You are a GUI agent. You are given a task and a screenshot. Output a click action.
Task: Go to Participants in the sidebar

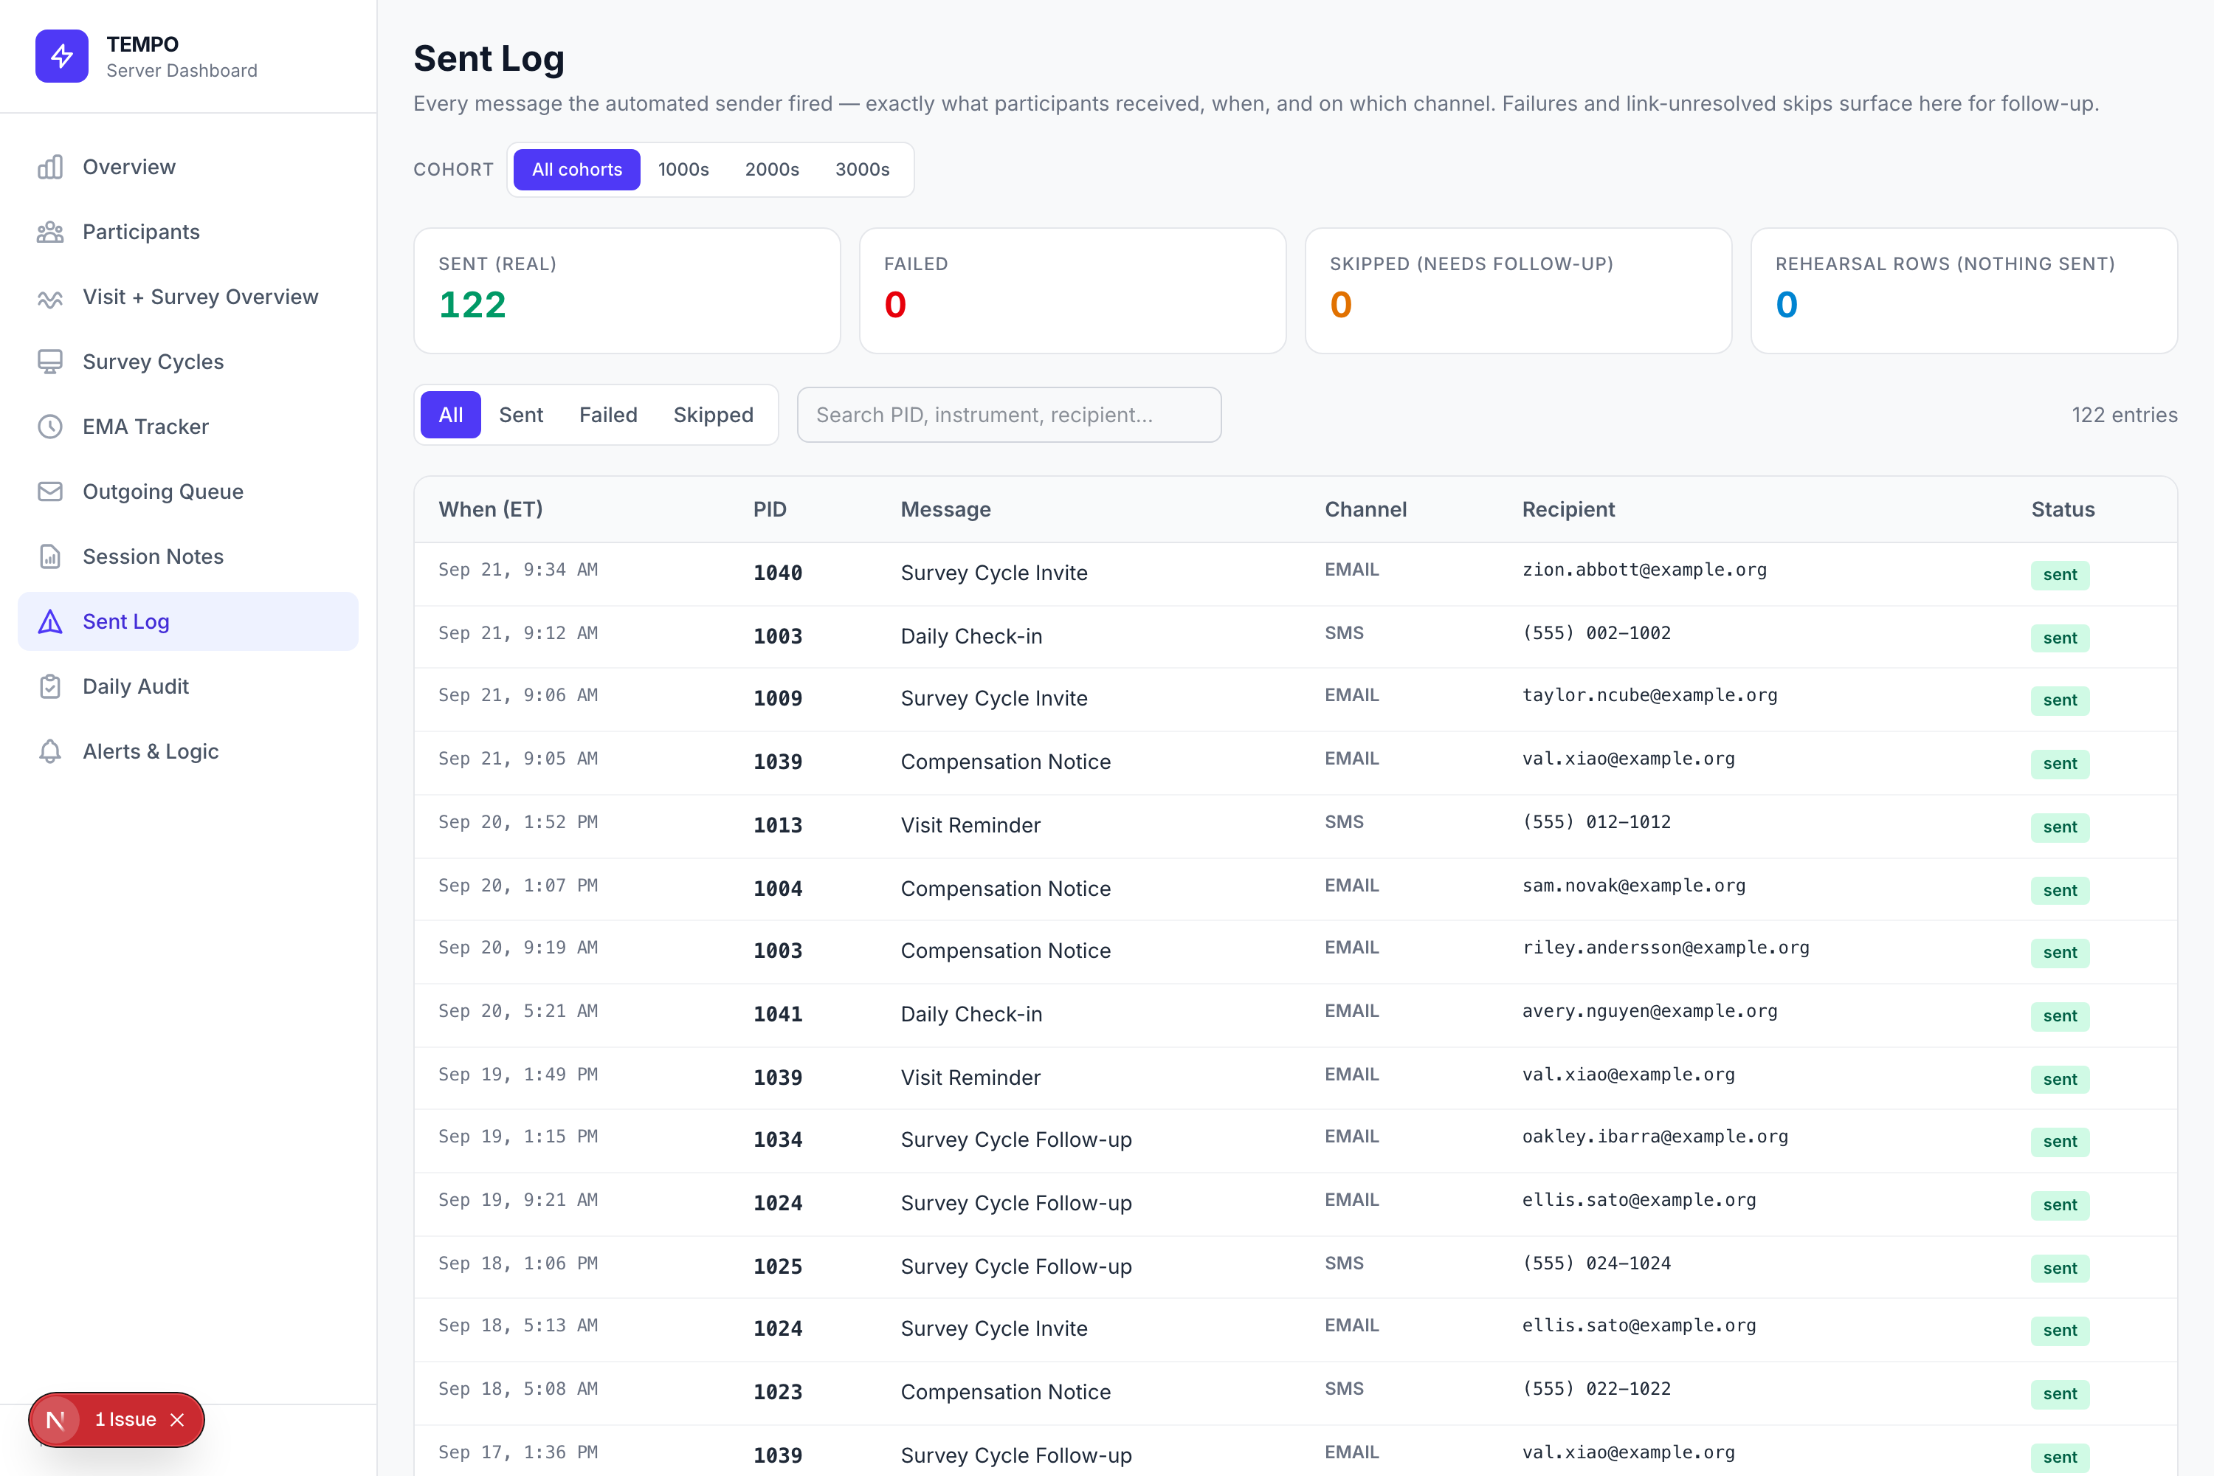coord(188,232)
